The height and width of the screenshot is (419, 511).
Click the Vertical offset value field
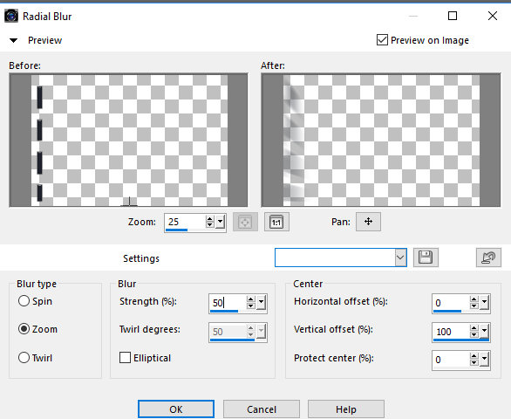click(x=451, y=331)
